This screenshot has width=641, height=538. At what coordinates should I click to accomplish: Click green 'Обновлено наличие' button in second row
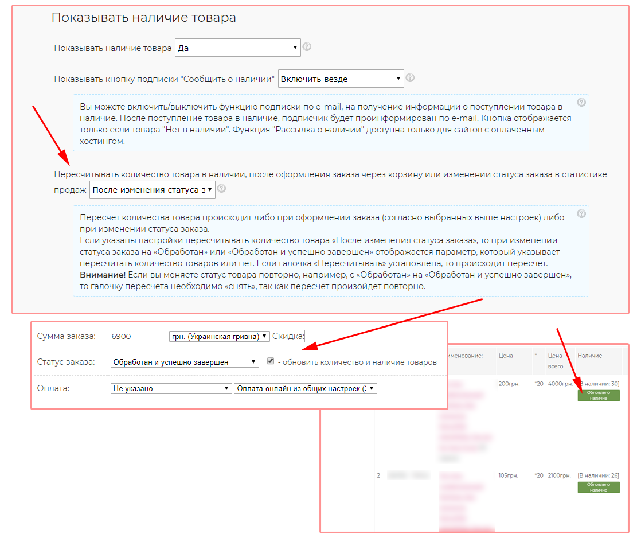coord(598,487)
